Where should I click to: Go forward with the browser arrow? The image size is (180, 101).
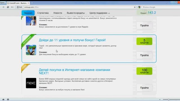pyautogui.click(x=3, y=7)
